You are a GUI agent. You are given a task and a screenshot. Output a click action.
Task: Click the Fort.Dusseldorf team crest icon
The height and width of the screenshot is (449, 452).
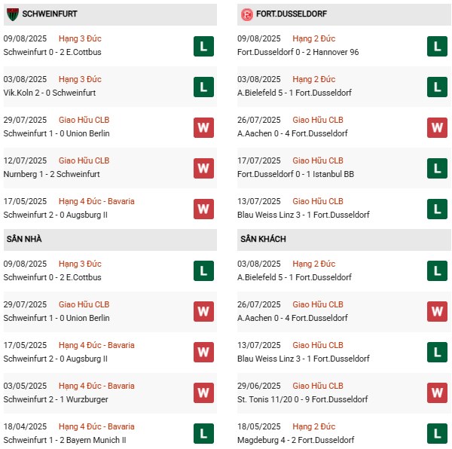(246, 14)
